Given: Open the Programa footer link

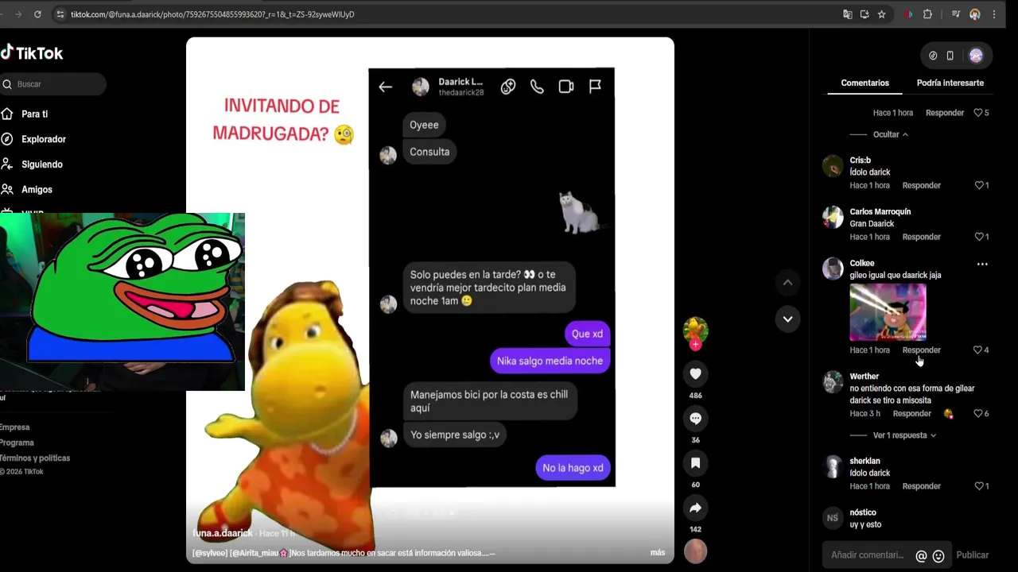Looking at the screenshot, I should (17, 443).
